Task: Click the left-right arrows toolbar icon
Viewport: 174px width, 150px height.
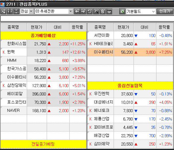Action: [10, 11]
